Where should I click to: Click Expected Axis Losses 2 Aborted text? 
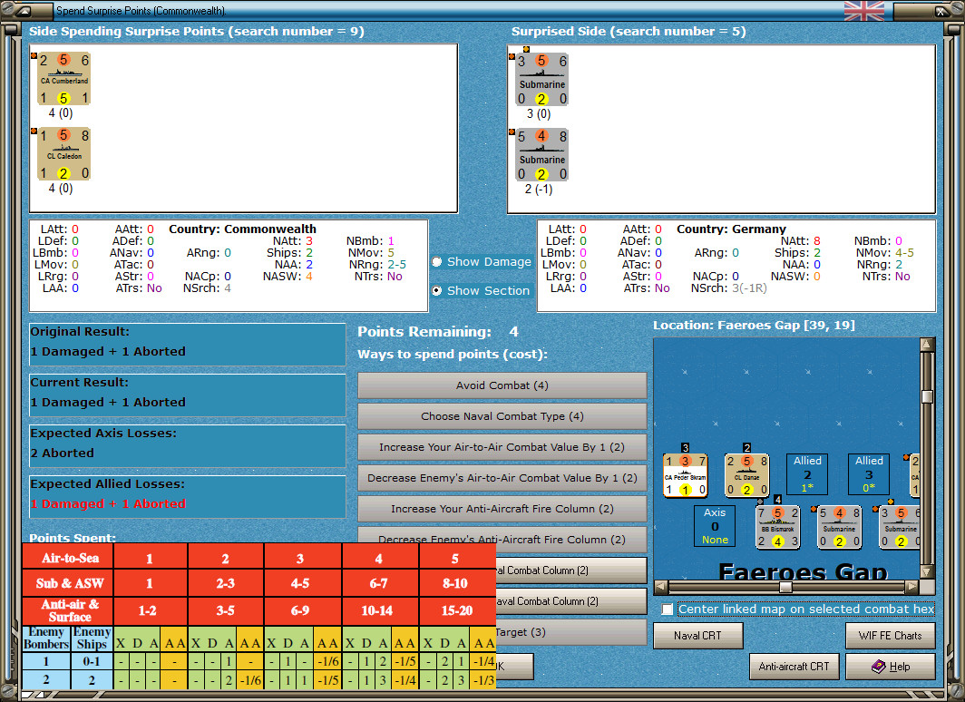(63, 453)
